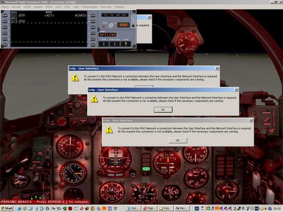Open the Windows Start menu
The image size is (283, 212).
pyautogui.click(x=7, y=209)
